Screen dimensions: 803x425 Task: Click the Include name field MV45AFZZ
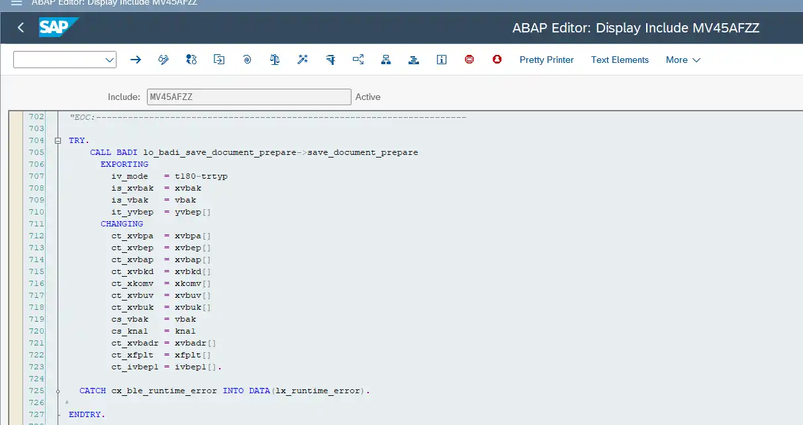(x=248, y=97)
